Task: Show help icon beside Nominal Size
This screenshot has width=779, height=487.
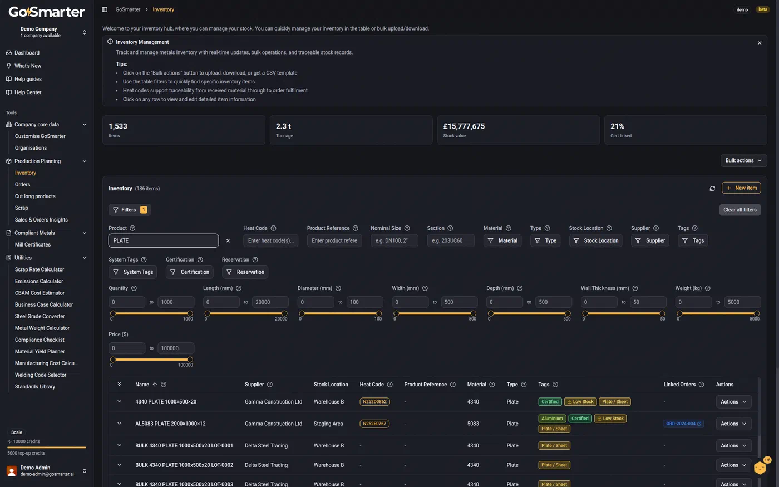Action: point(407,228)
